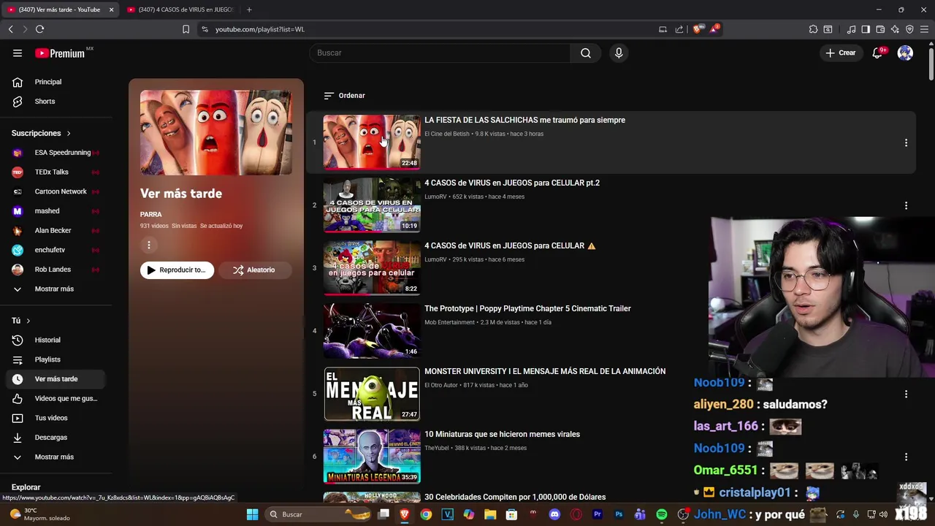
Task: Click the YouTube Premium logo
Action: (60, 53)
